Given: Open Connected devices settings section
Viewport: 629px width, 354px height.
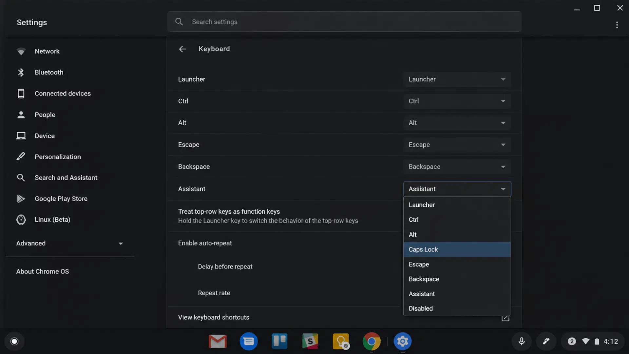Looking at the screenshot, I should 63,93.
